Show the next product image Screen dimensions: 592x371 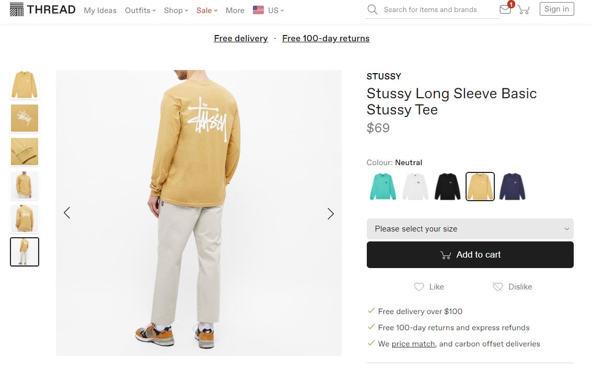click(330, 213)
